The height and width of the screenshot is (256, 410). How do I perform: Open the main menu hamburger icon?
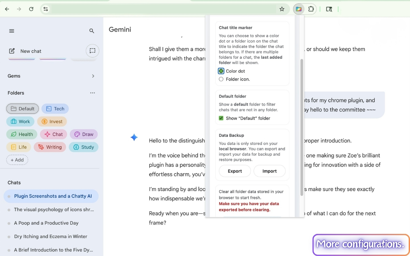coord(12,31)
